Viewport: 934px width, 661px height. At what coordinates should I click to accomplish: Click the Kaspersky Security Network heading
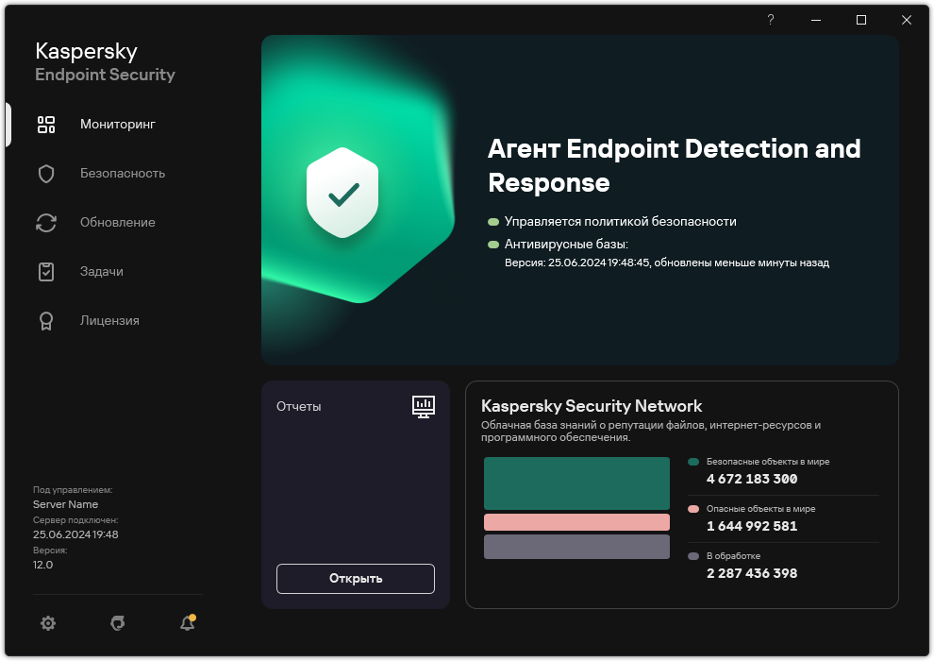click(x=592, y=406)
